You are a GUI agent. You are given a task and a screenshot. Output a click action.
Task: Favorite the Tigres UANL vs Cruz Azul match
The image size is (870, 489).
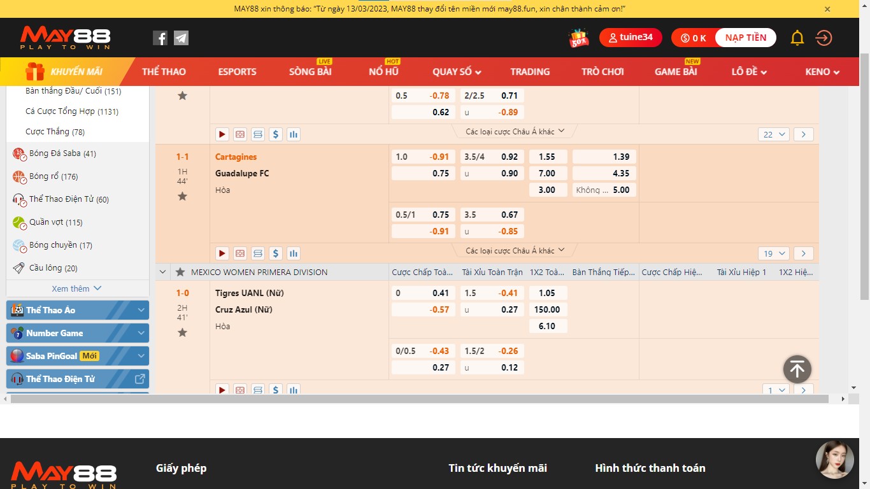coord(182,332)
